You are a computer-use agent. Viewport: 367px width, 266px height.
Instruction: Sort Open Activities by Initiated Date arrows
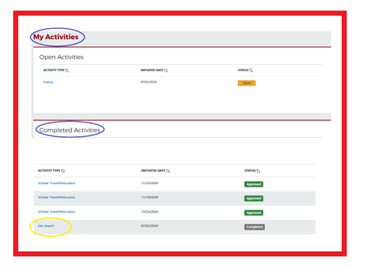click(166, 70)
